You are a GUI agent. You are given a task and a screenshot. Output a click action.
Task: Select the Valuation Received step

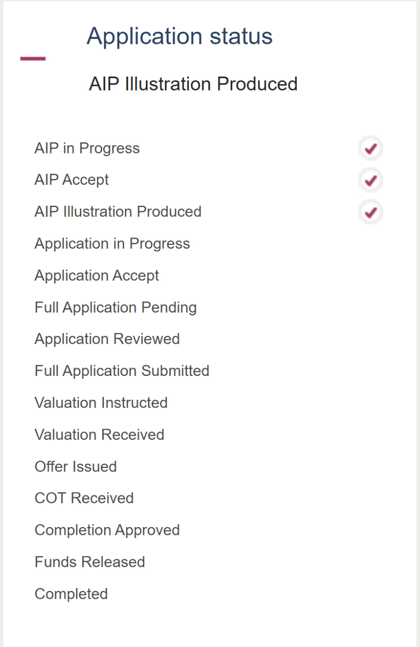[99, 434]
